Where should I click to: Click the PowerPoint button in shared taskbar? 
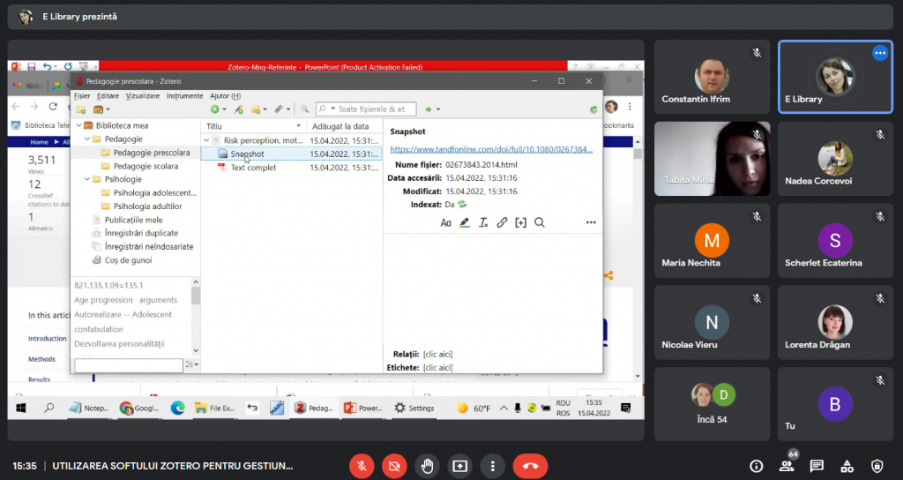tap(362, 408)
